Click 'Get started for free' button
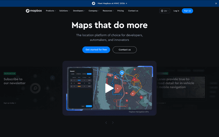 [x=96, y=50]
